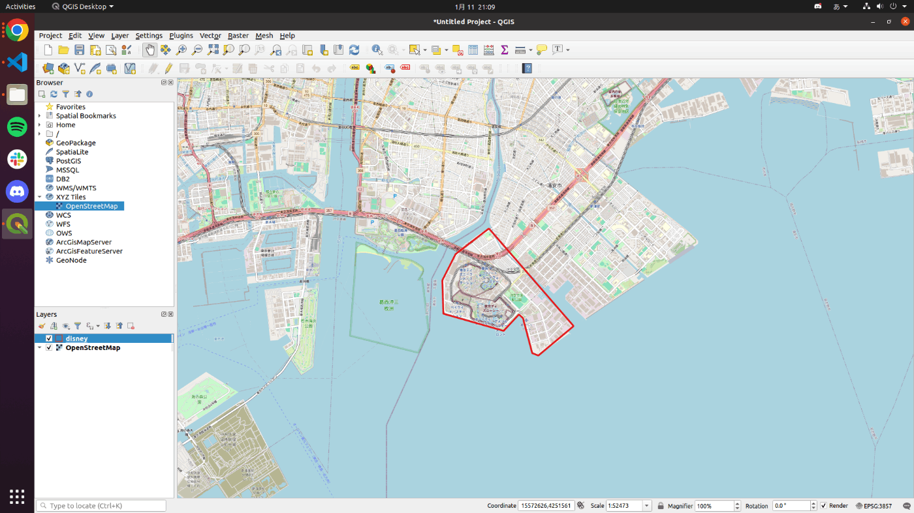Save the project with the floppy disk icon
This screenshot has height=513, width=914.
coord(79,50)
